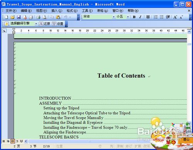Save the document with floppy icon
Image resolution: width=193 pixels, height=150 pixels.
pyautogui.click(x=19, y=17)
